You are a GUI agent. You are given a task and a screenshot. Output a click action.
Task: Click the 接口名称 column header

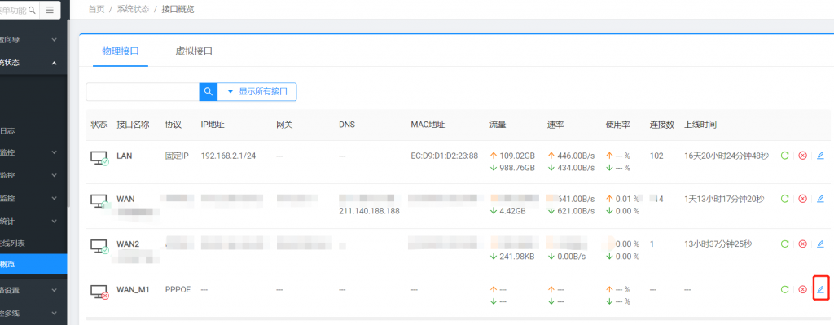tap(133, 125)
